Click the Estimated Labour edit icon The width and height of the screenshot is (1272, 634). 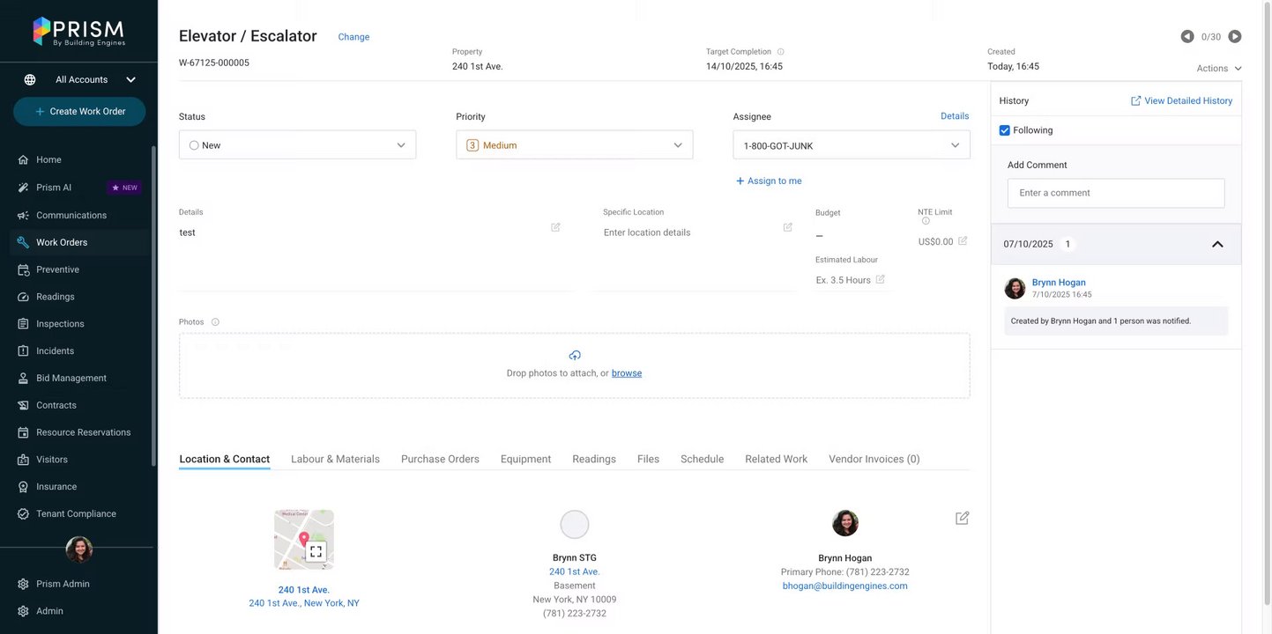click(880, 280)
